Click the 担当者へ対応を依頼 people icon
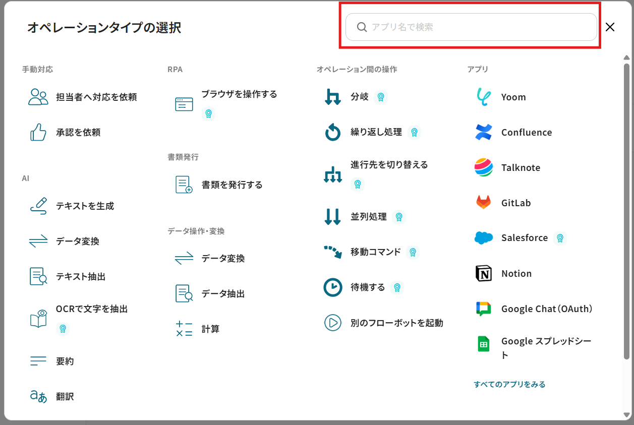634x425 pixels. 38,97
